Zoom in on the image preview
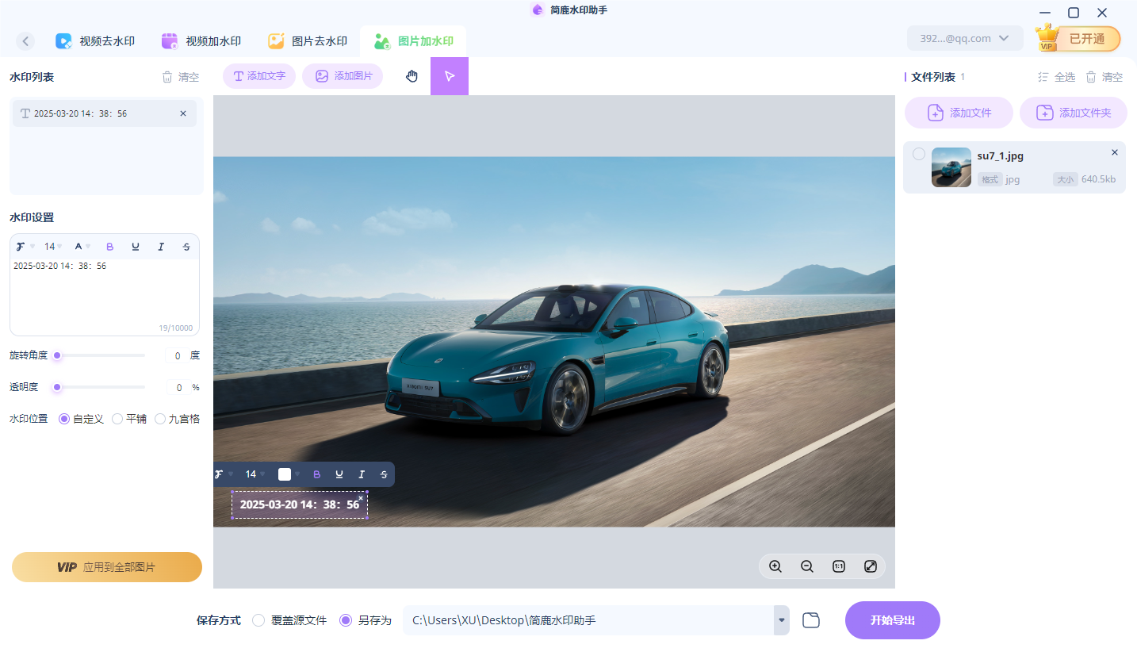Image resolution: width=1137 pixels, height=652 pixels. tap(775, 566)
